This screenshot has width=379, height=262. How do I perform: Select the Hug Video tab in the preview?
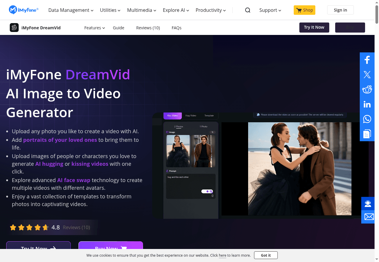191,115
